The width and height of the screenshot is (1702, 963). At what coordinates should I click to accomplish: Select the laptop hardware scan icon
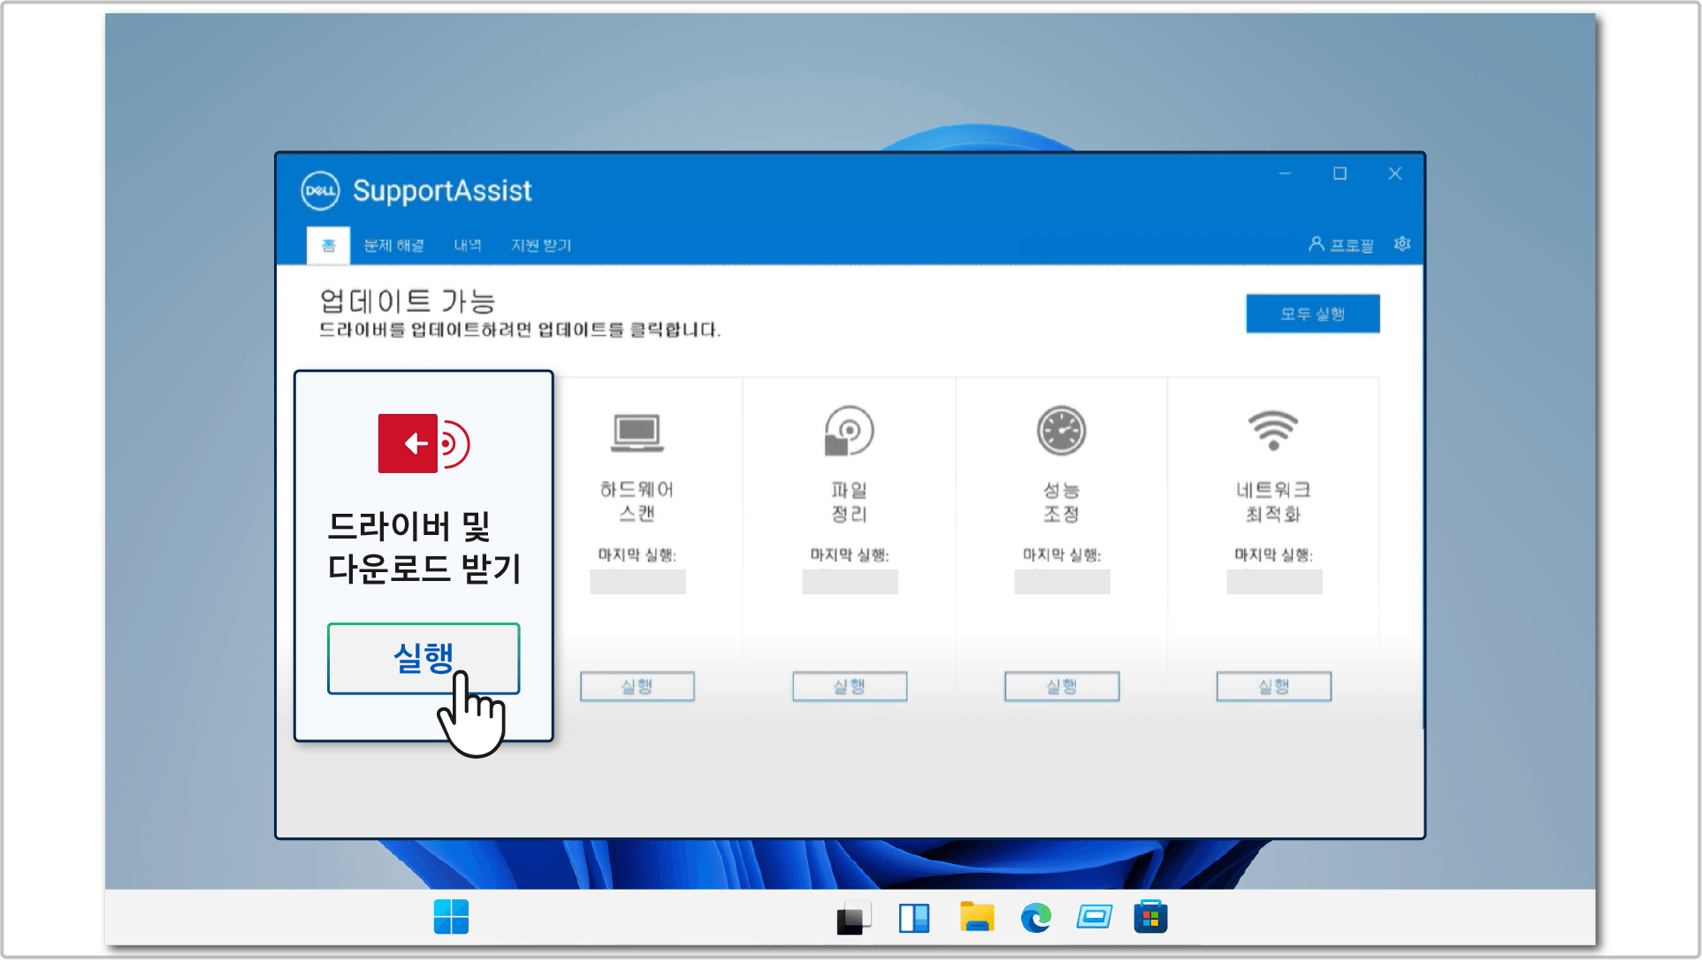coord(637,432)
